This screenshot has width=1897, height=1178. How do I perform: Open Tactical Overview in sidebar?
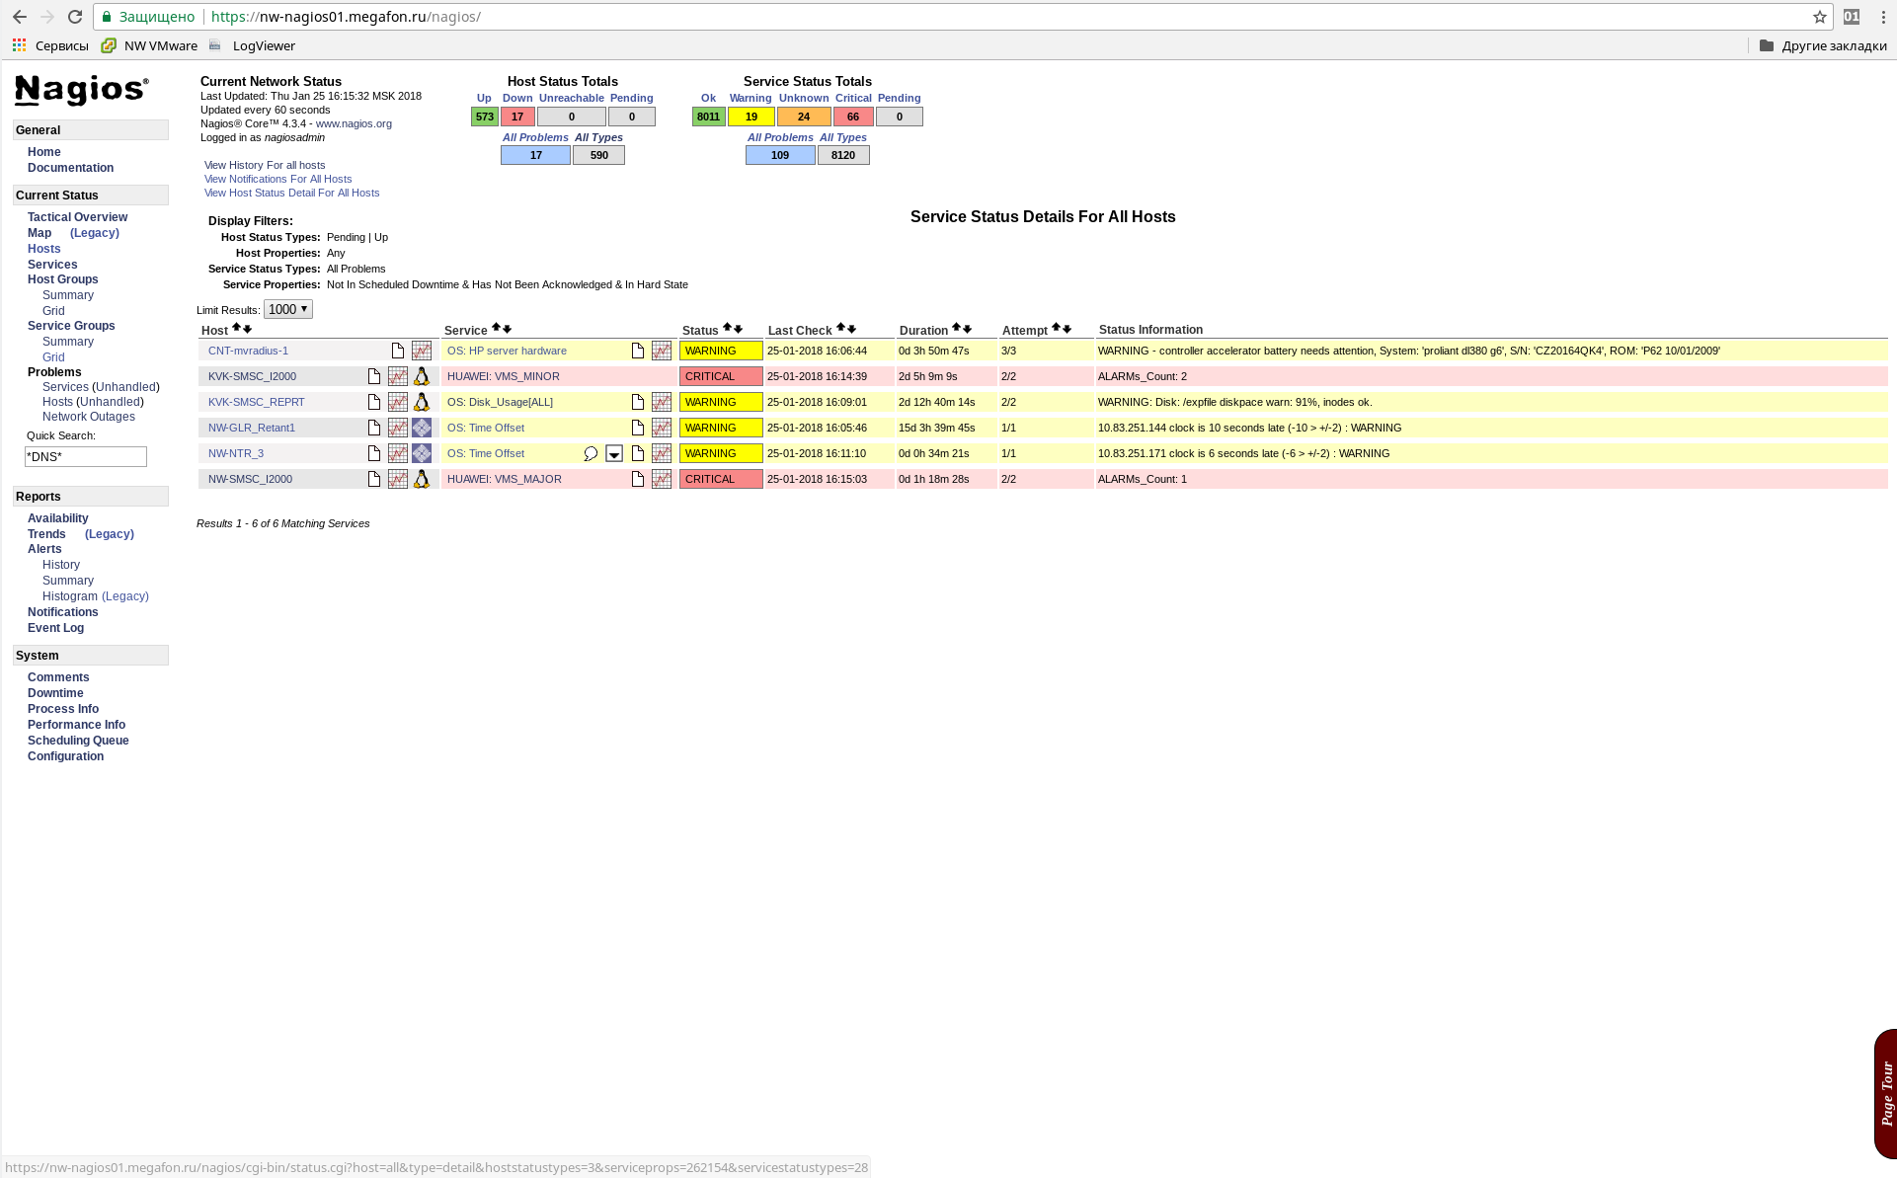click(x=77, y=217)
